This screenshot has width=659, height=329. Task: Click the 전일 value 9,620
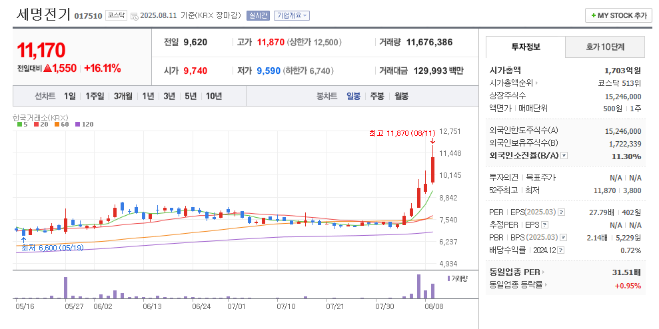pos(195,43)
